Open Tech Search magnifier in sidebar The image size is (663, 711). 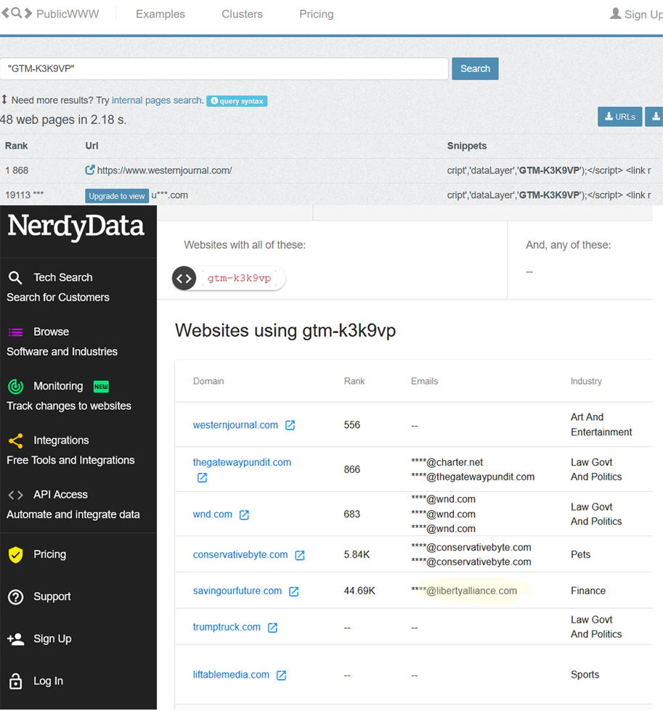[x=15, y=278]
